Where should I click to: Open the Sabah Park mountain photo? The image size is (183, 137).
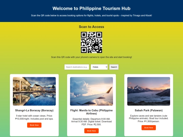(x=148, y=91)
